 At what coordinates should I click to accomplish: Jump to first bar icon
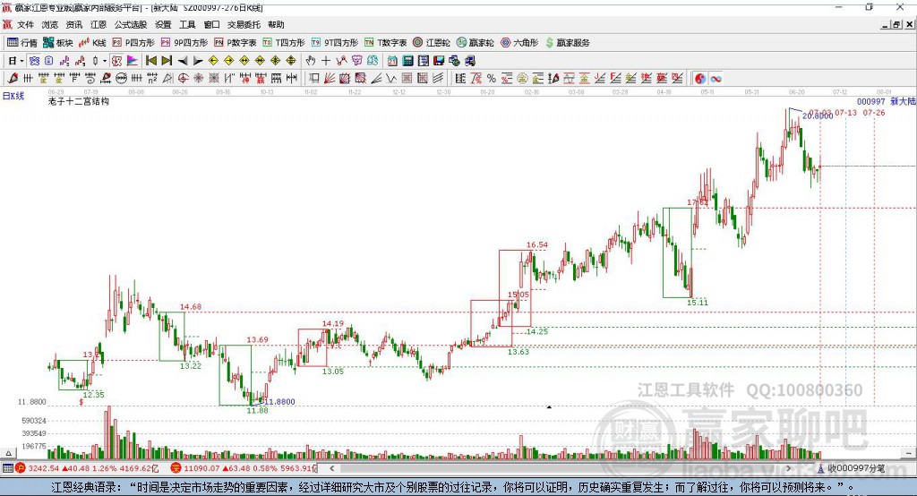tap(150, 61)
